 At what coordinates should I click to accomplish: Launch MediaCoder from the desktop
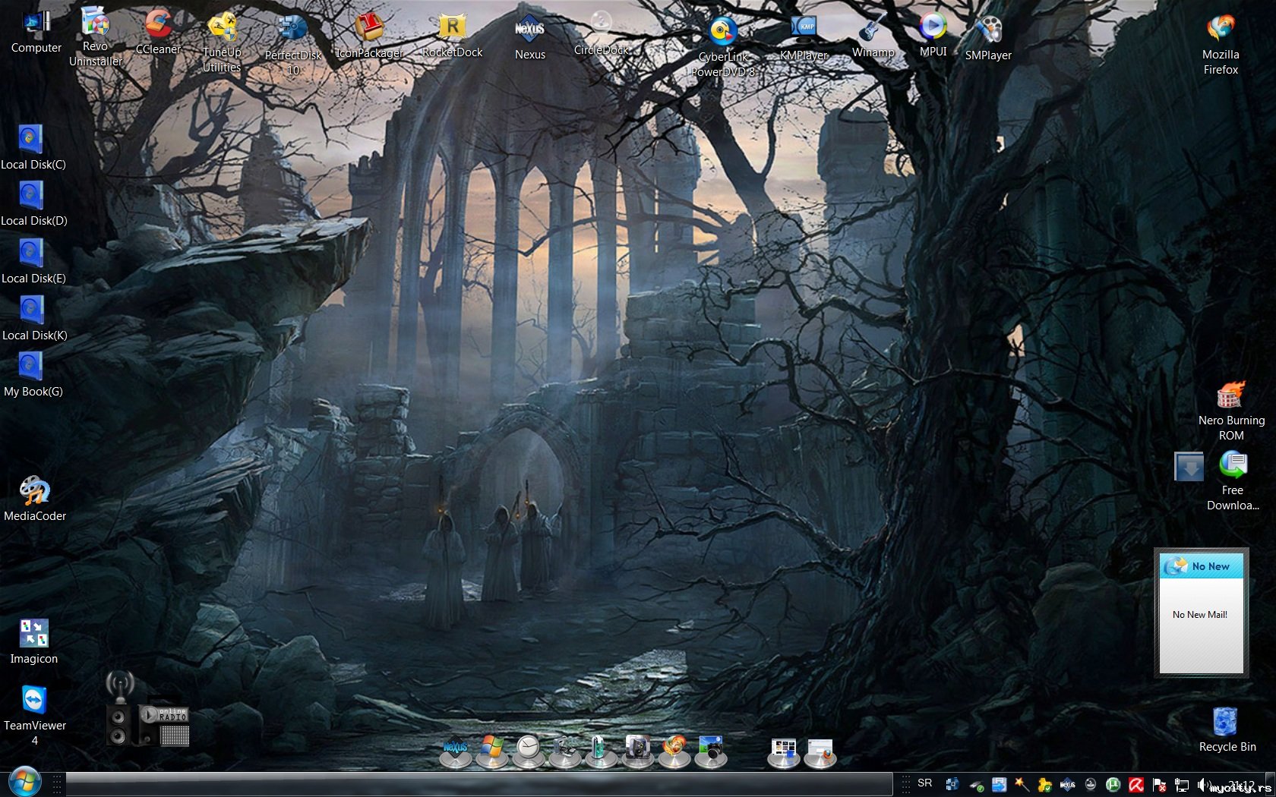click(35, 499)
